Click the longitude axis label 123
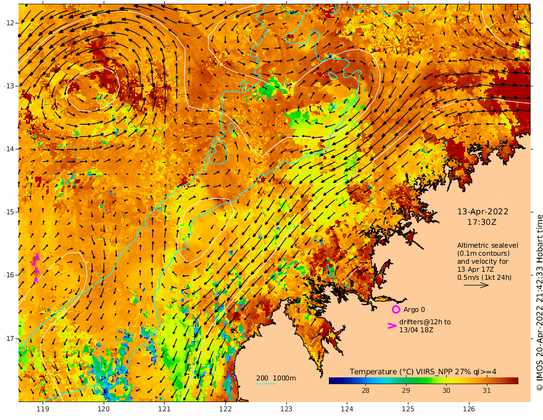The height and width of the screenshot is (420, 543). pos(286,409)
